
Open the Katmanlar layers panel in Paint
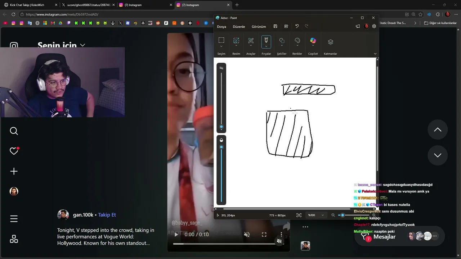click(330, 42)
